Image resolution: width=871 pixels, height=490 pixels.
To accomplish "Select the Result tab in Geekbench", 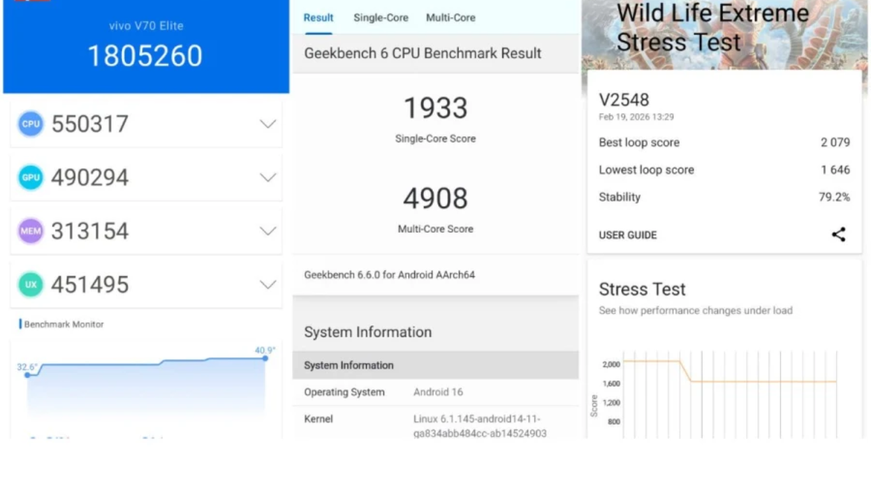I will point(318,18).
